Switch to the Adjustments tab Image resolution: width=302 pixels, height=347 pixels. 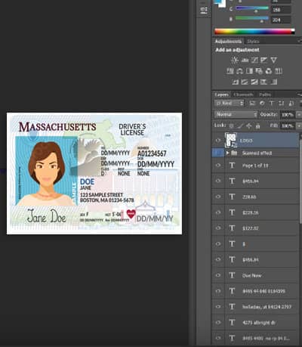pyautogui.click(x=228, y=41)
